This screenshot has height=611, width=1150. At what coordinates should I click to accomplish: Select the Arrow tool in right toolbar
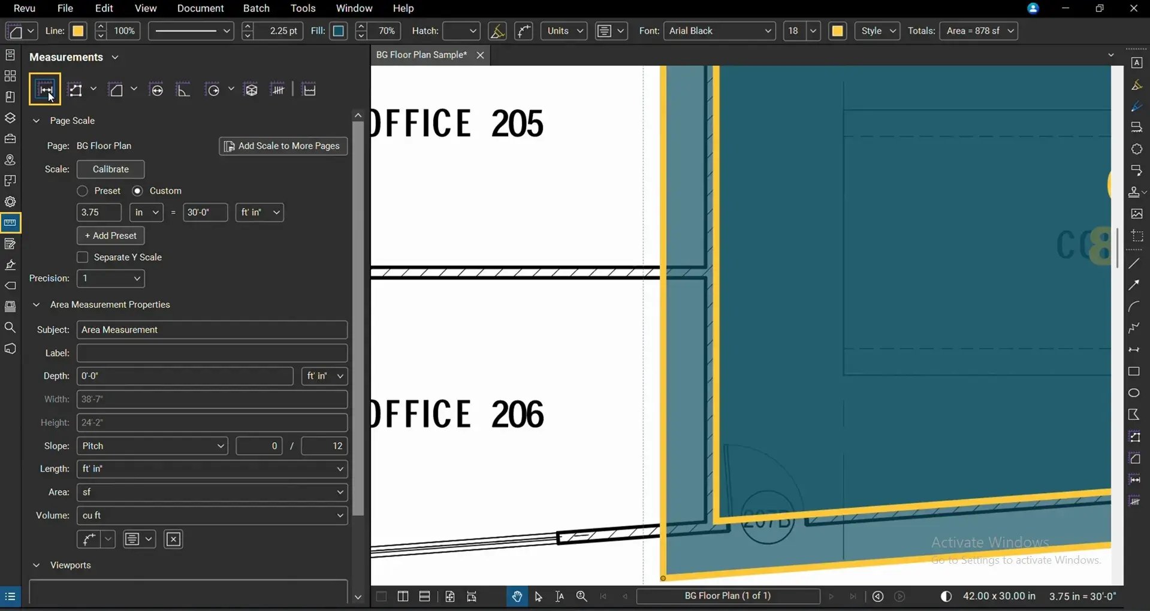[x=1134, y=285]
